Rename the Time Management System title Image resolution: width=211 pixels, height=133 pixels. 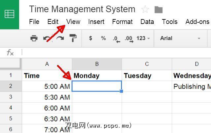[x=82, y=9]
